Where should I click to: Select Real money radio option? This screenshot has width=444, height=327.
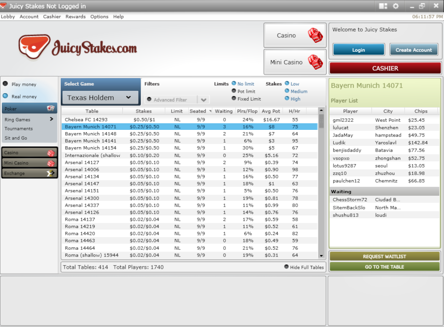click(x=5, y=96)
